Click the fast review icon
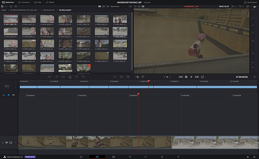The height and width of the screenshot is (159, 259). 137,77
